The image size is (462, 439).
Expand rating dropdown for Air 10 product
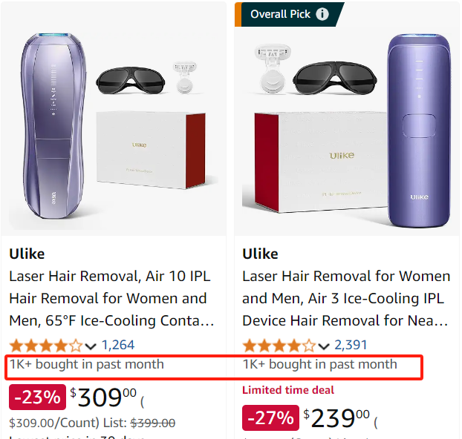point(91,346)
